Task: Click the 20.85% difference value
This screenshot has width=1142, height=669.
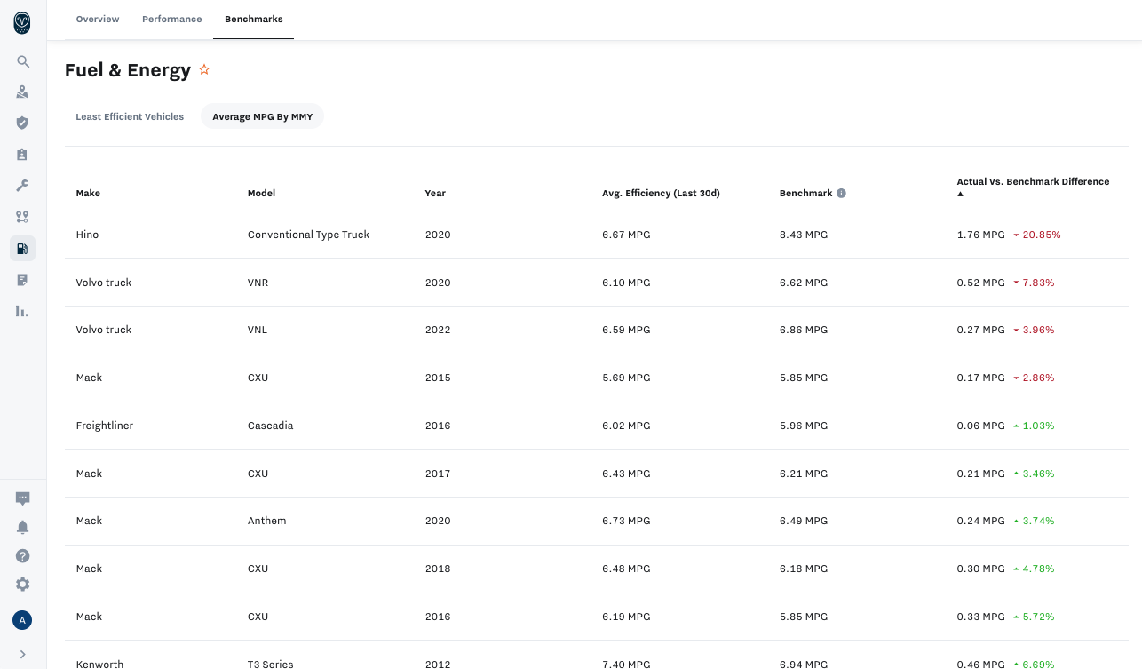Action: pyautogui.click(x=1042, y=235)
